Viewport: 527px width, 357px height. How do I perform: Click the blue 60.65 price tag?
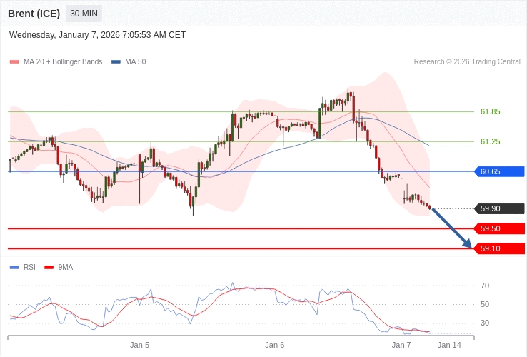click(x=499, y=171)
